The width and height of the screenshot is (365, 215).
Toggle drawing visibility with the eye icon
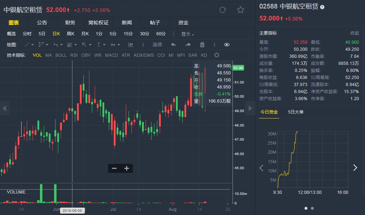[x=227, y=44]
